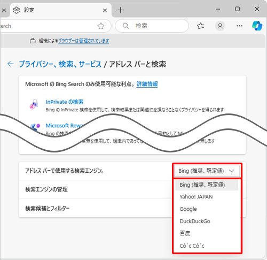The width and height of the screenshot is (267, 260).
Task: Open the Copilot icon
Action: coord(257,26)
